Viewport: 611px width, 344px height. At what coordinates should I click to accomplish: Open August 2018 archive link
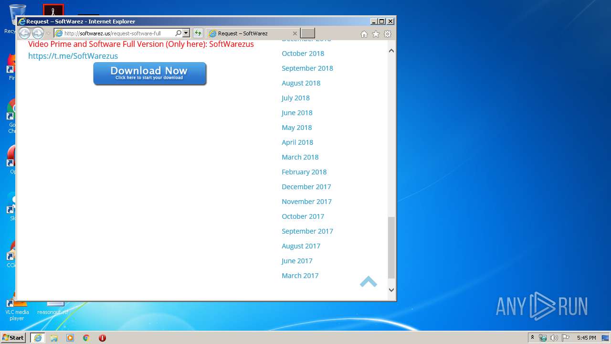click(x=301, y=83)
